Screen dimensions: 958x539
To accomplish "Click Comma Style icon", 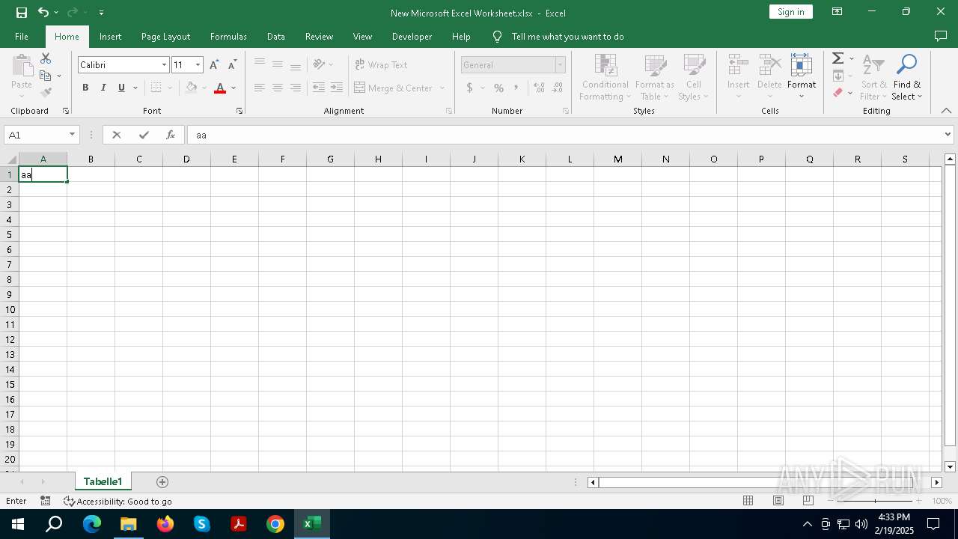I will point(516,88).
